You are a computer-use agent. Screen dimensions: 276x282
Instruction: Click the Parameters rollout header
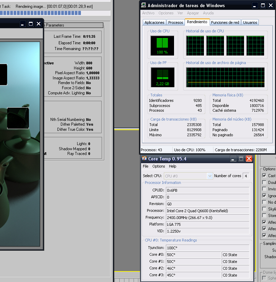coord(73,25)
